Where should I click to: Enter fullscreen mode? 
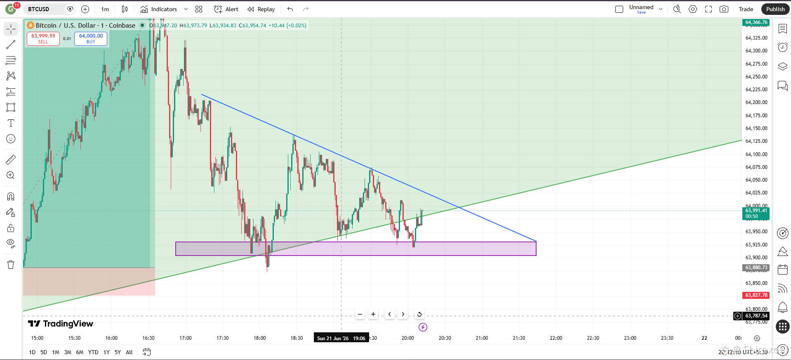pos(709,9)
